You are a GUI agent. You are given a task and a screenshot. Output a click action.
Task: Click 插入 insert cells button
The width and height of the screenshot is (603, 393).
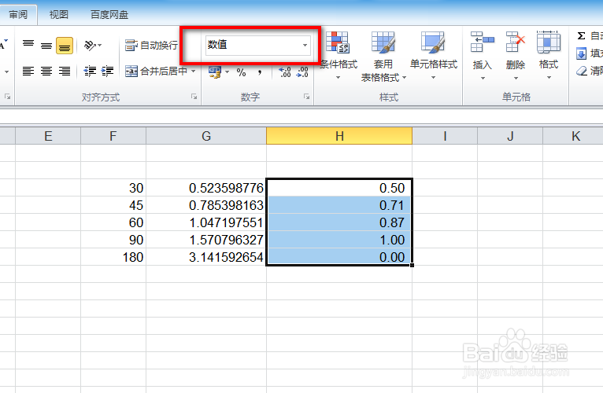[483, 56]
